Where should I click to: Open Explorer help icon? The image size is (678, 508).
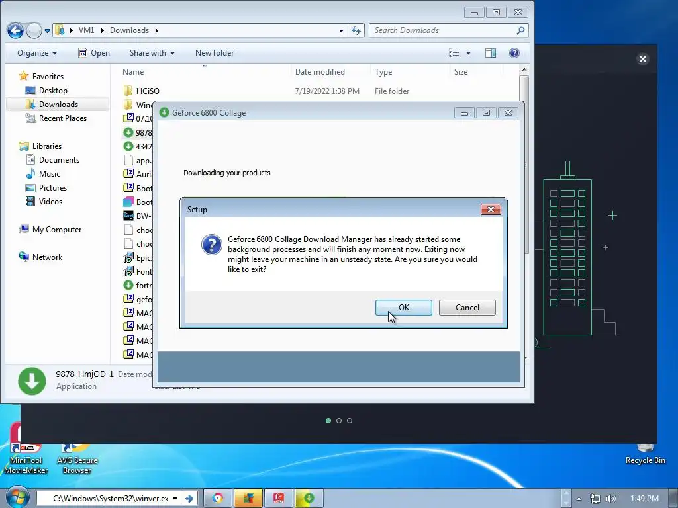coord(514,53)
